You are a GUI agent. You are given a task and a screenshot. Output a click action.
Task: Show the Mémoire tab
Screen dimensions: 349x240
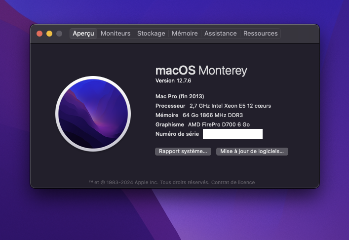pos(185,34)
